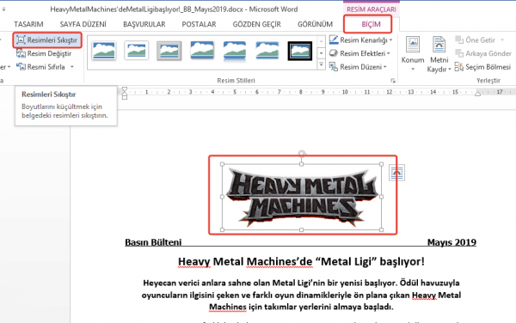Apply the first picture style thumbnail
This screenshot has height=323, width=516.
pos(104,51)
